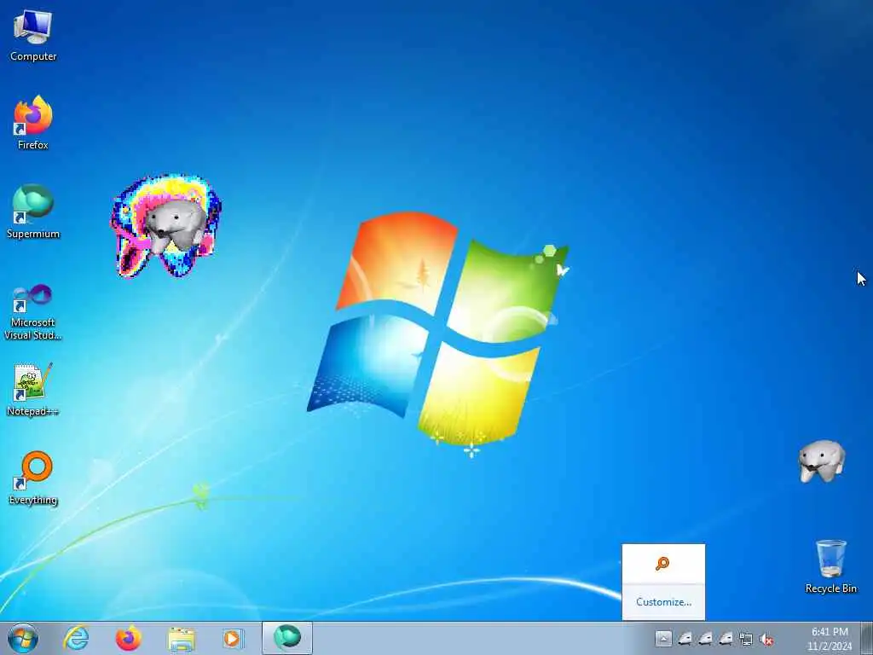The width and height of the screenshot is (873, 655).
Task: Click the plain gray creature above the Recycle Bin
Action: click(822, 461)
